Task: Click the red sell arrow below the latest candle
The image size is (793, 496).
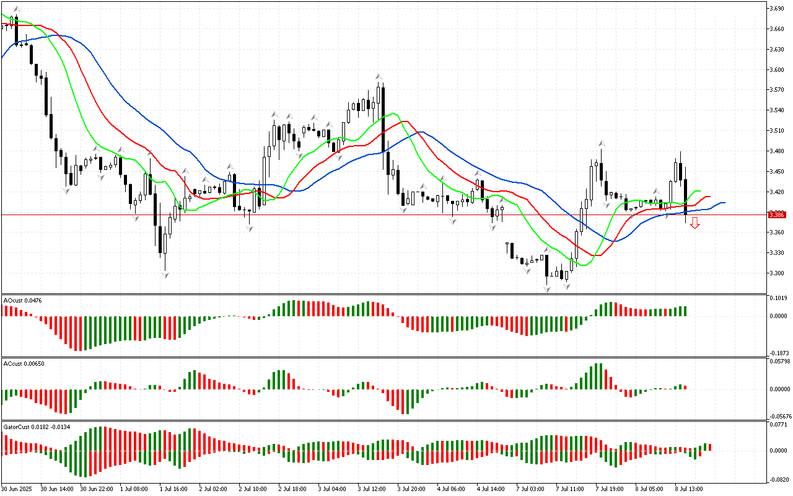Action: 694,223
